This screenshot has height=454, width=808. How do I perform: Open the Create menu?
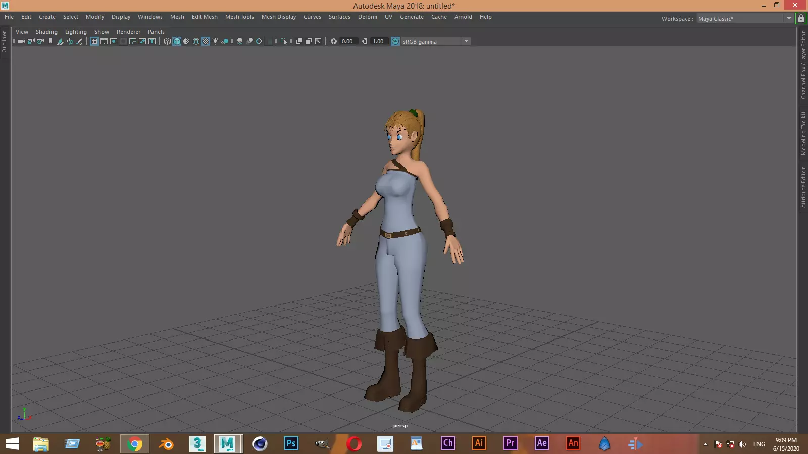coord(47,17)
